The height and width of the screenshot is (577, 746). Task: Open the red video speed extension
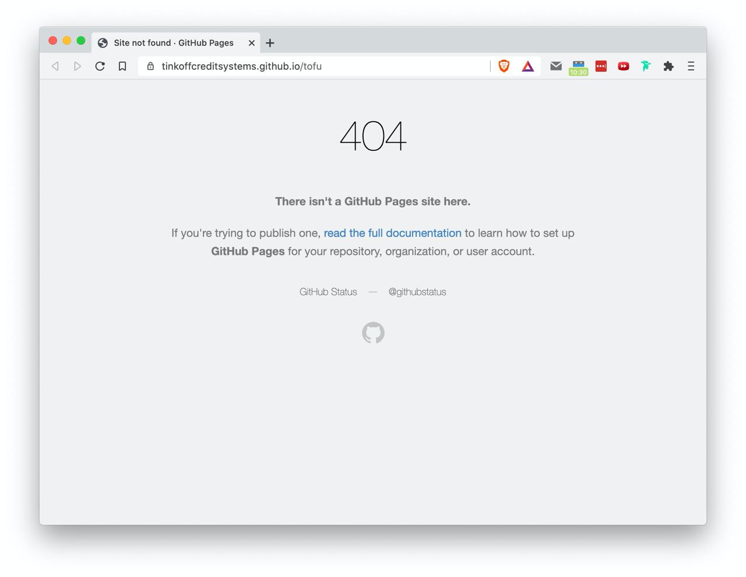click(624, 66)
